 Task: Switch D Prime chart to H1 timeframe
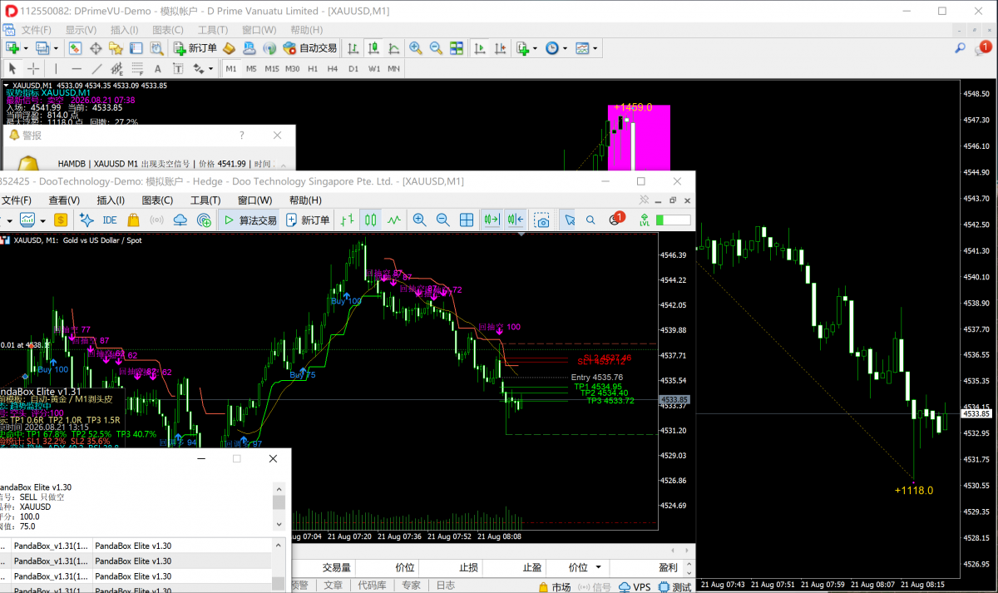(x=313, y=68)
